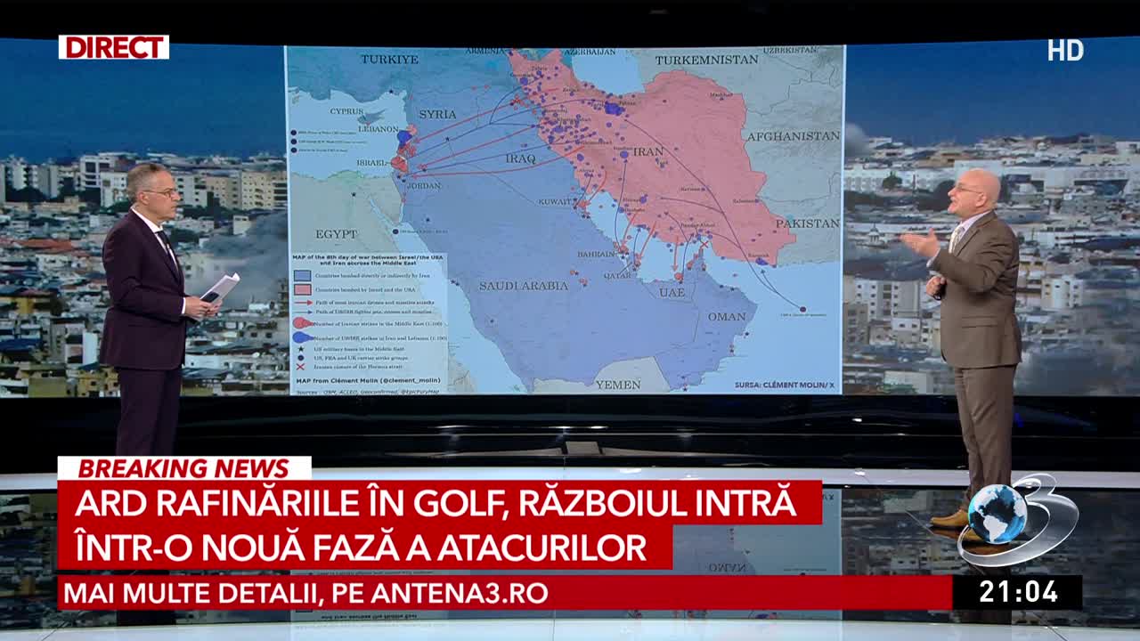
Task: Click the TURKMENISTAN label on the map
Action: click(707, 60)
